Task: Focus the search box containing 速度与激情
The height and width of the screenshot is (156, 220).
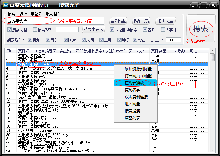Action: coord(55,21)
